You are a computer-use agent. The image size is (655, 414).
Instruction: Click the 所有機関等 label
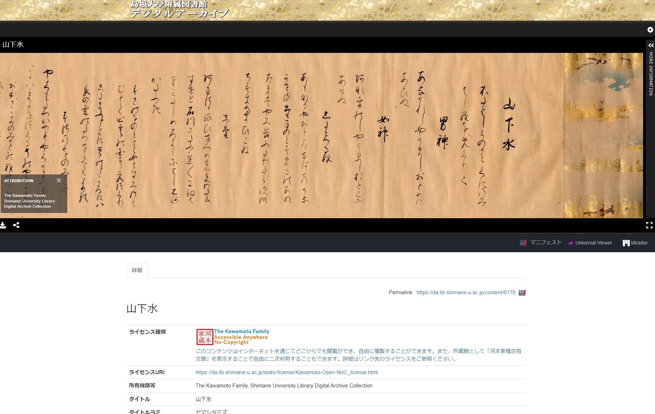click(x=142, y=386)
